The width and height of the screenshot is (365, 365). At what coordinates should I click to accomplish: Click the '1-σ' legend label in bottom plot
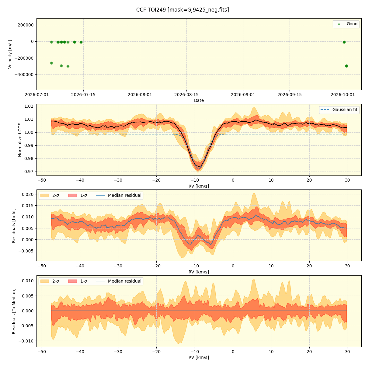[84, 281]
